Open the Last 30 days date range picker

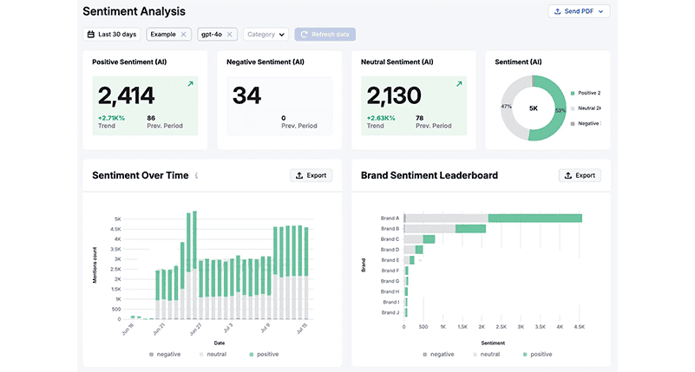[x=114, y=35]
